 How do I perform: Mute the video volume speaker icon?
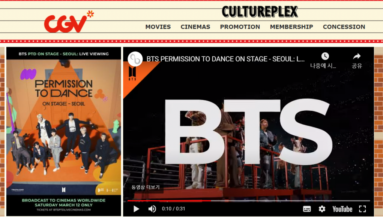(x=152, y=209)
